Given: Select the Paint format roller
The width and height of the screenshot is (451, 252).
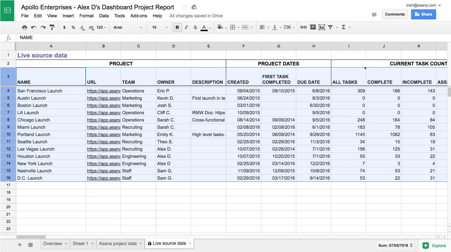Looking at the screenshot, I should (52, 27).
